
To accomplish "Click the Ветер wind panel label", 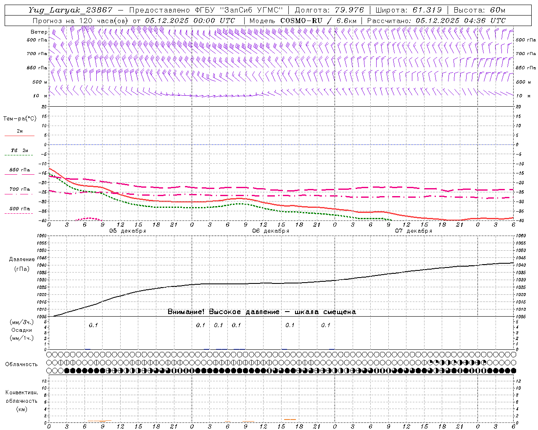I will pyautogui.click(x=39, y=32).
